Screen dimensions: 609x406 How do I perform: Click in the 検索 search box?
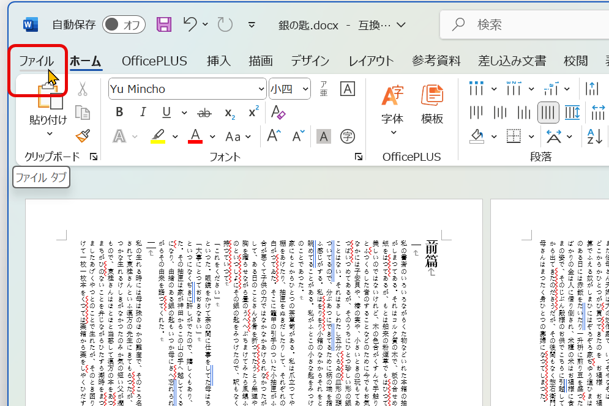pos(525,25)
